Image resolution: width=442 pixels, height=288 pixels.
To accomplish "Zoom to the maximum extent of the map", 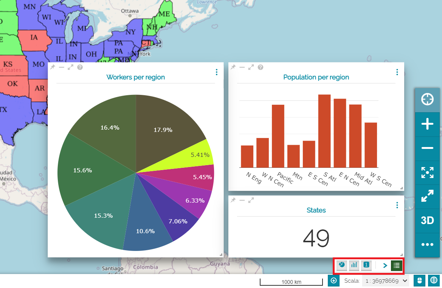I will [427, 172].
